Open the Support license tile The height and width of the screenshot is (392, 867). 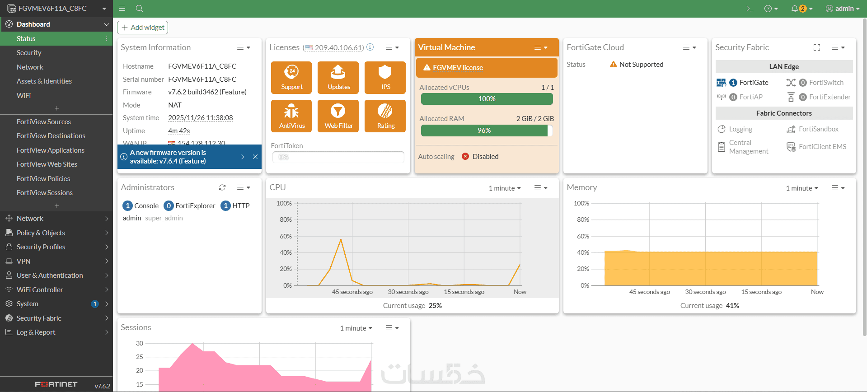pyautogui.click(x=291, y=78)
